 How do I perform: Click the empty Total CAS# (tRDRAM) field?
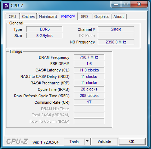pos(89,115)
